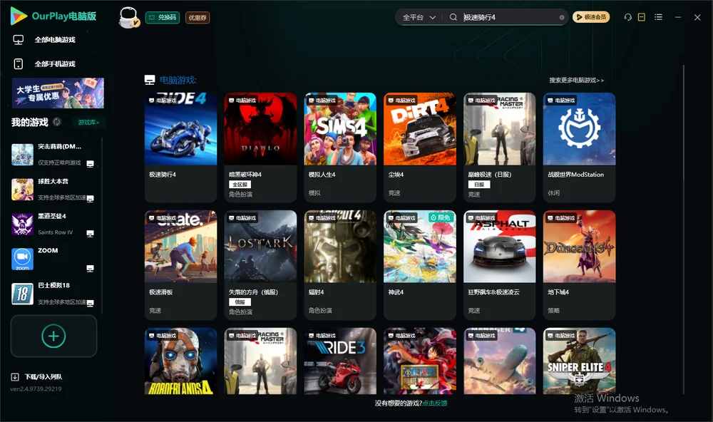Viewport: 713px width, 422px height.
Task: Open the Sniper Elite 4 card
Action: [x=579, y=361]
